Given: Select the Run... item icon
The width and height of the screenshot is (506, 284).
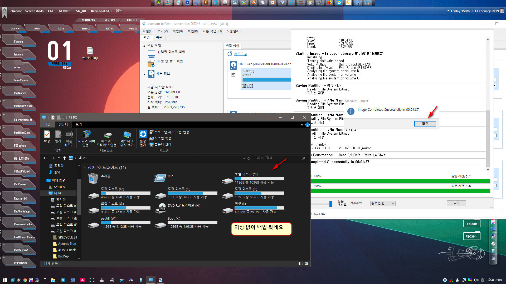Looking at the screenshot, I should point(160,178).
